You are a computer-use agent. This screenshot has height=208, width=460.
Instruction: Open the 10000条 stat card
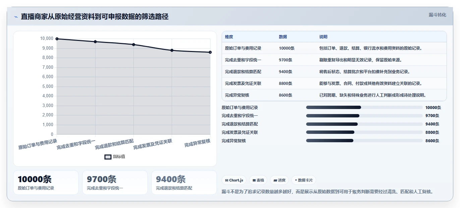[x=46, y=183]
